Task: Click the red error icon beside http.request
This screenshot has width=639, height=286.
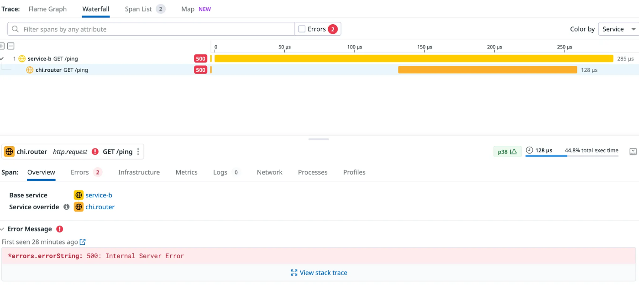Action: click(95, 152)
